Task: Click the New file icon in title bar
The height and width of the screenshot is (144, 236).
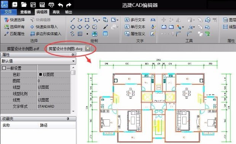Action: 14,5
